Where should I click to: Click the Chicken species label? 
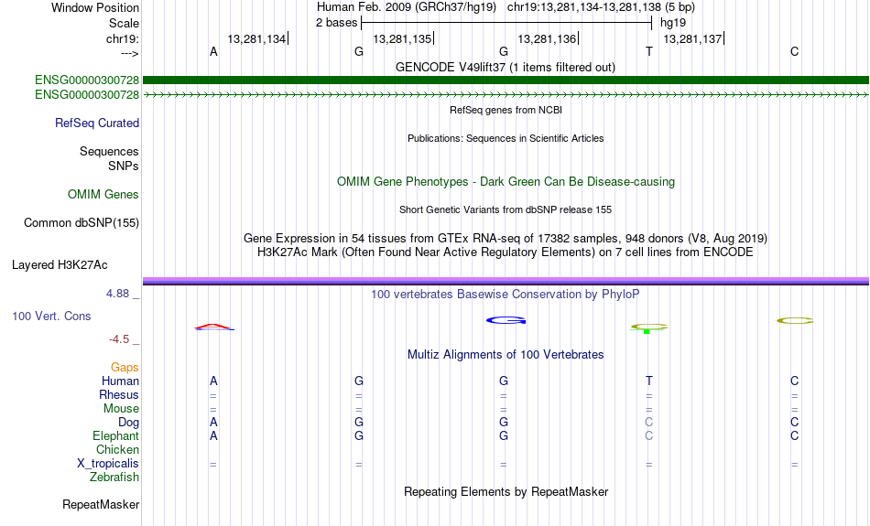(x=117, y=449)
